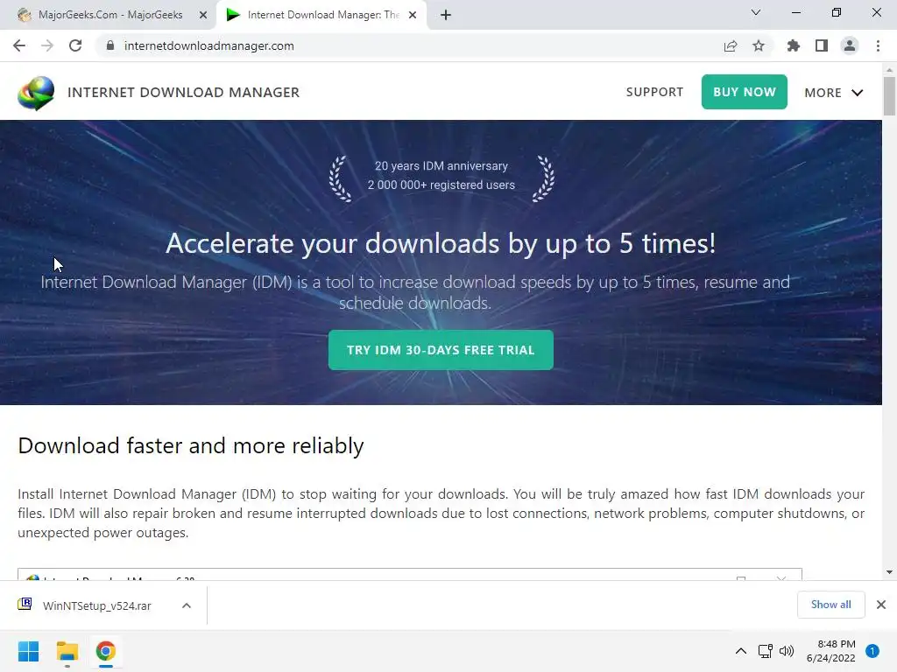Select the Internet Download Manager tab
Screen dimensions: 897x672
pyautogui.click(x=322, y=15)
